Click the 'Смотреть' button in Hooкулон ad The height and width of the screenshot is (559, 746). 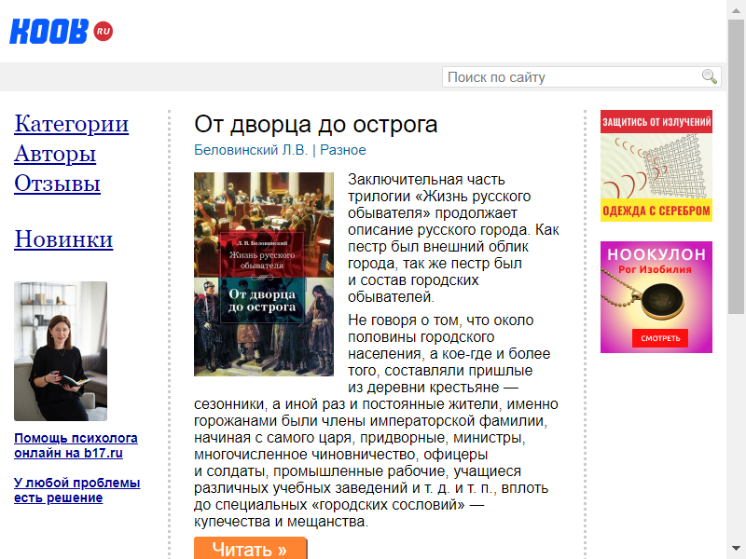(x=660, y=338)
